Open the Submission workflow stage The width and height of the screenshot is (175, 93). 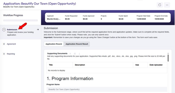pos(21,32)
